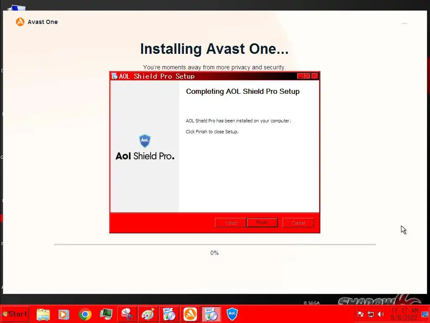This screenshot has height=323, width=430.
Task: Click Cancel in AOL Shield Pro Setup
Action: point(298,222)
